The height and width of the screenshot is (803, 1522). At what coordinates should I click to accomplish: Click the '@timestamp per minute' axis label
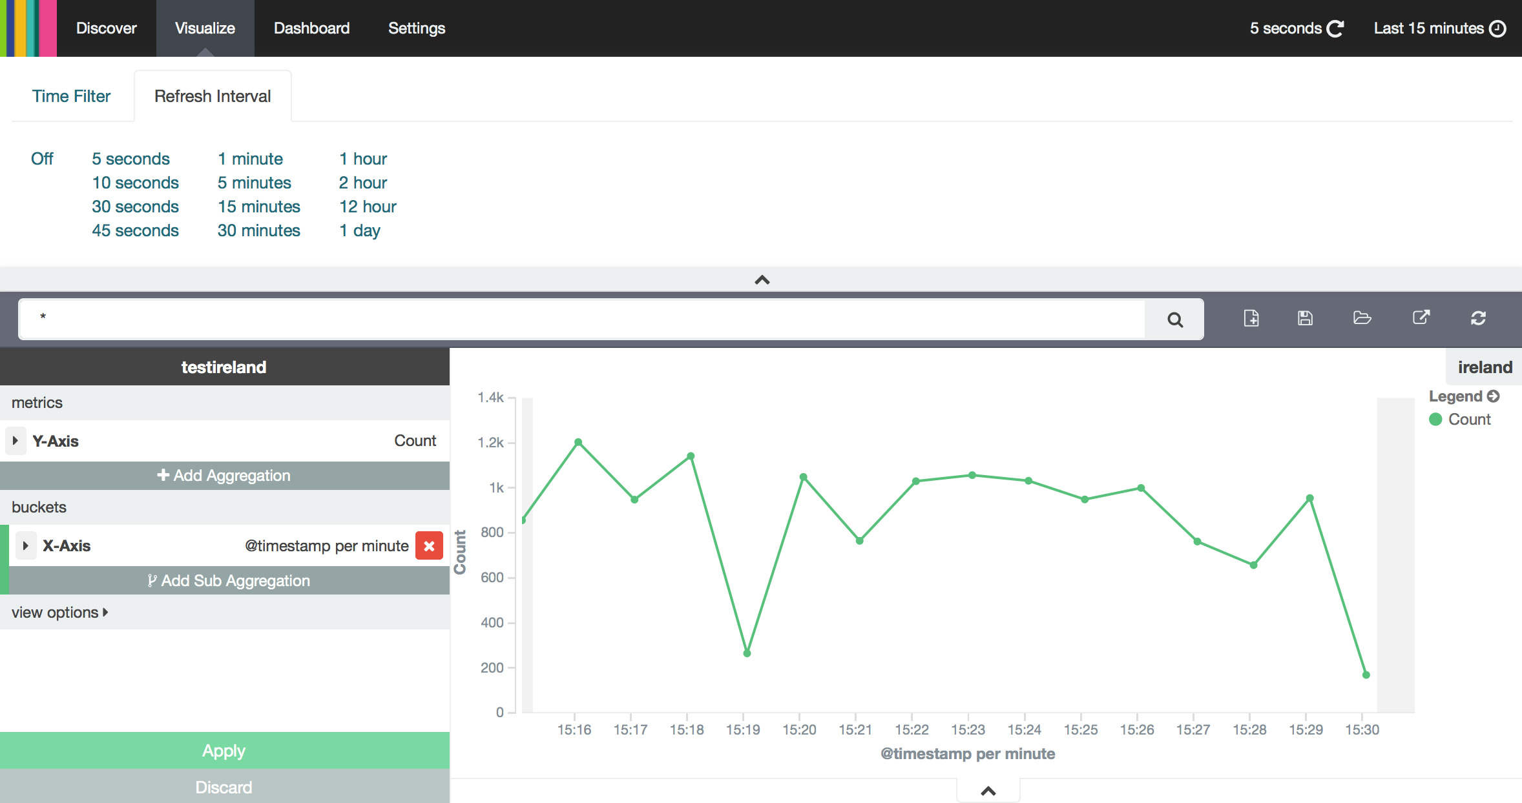967,754
